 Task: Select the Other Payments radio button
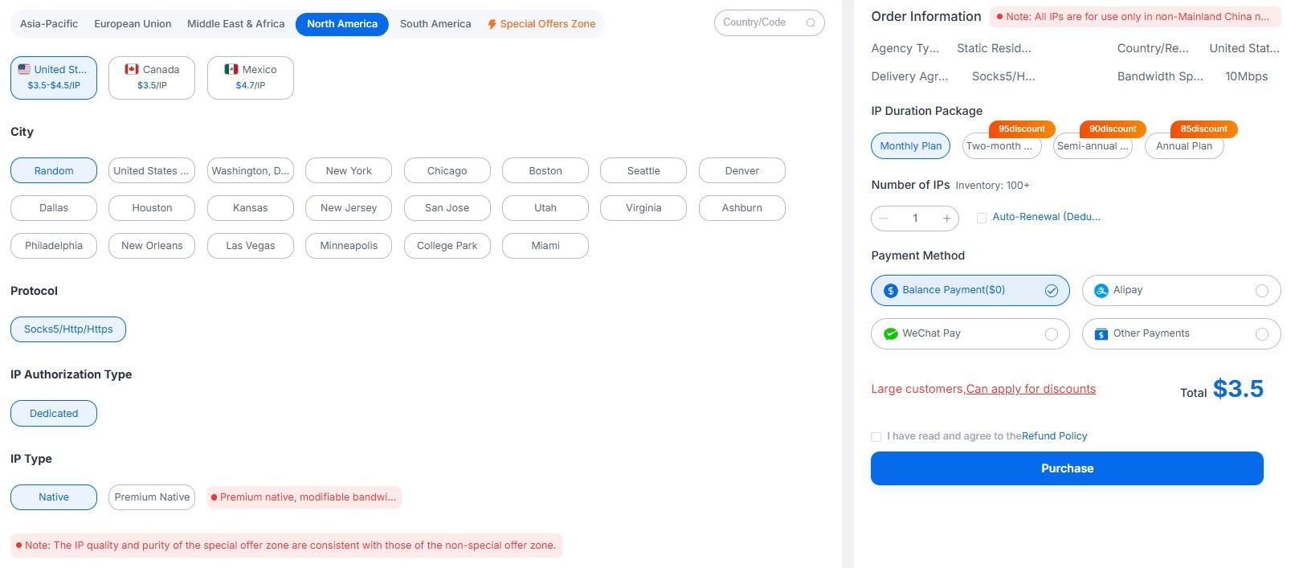tap(1262, 334)
